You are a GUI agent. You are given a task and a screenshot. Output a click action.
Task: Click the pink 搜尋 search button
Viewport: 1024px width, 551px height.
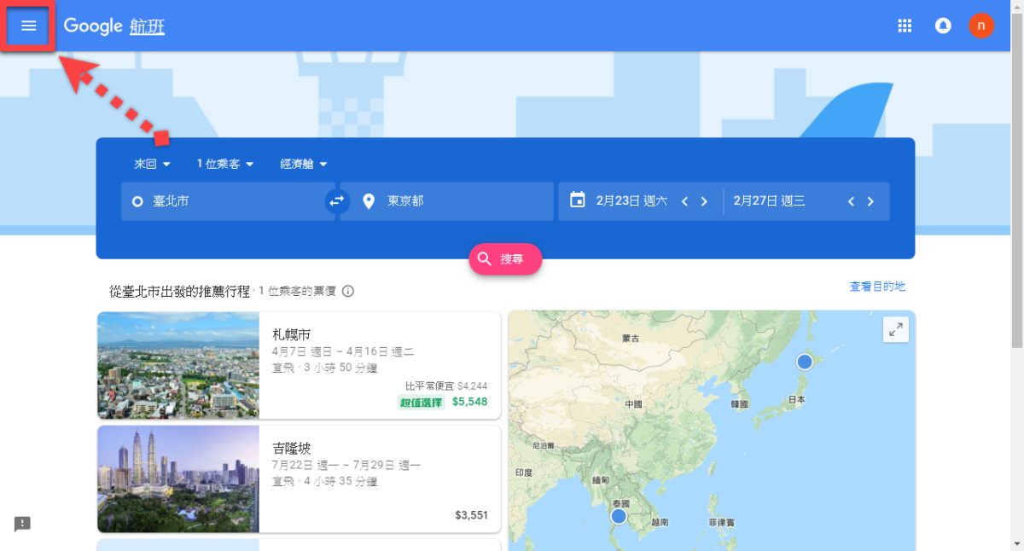[x=505, y=258]
